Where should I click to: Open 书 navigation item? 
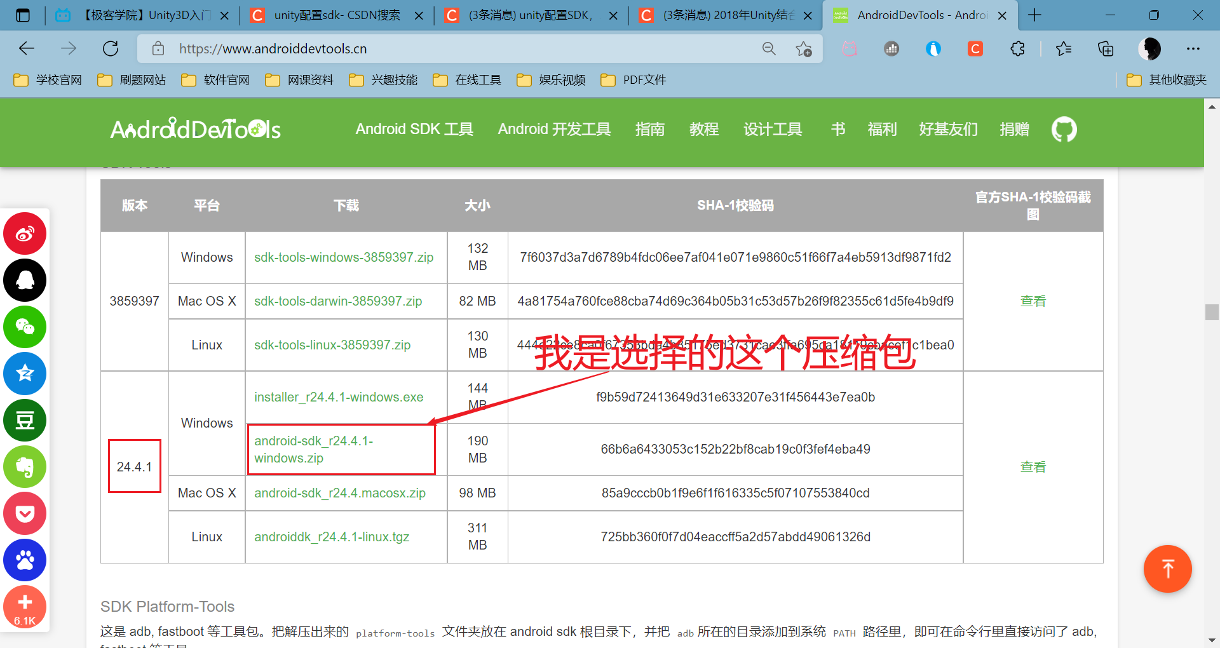[838, 130]
